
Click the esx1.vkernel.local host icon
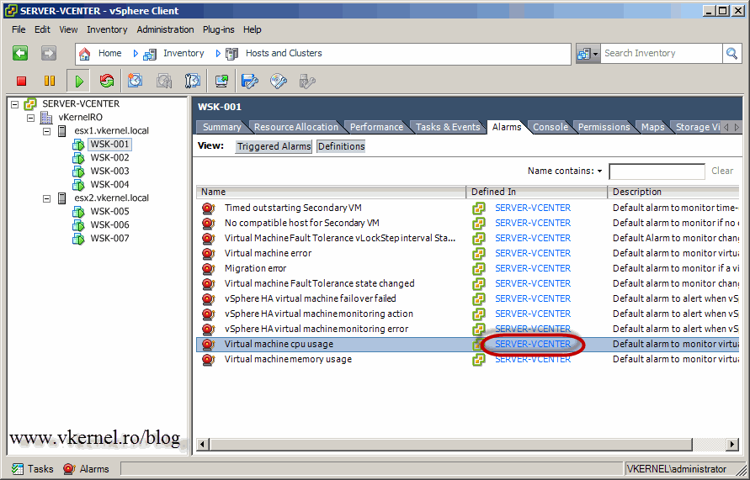point(62,131)
